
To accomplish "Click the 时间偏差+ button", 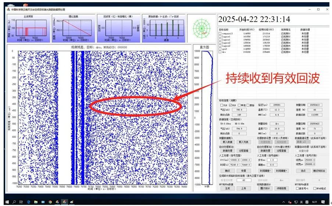I will (x=282, y=170).
